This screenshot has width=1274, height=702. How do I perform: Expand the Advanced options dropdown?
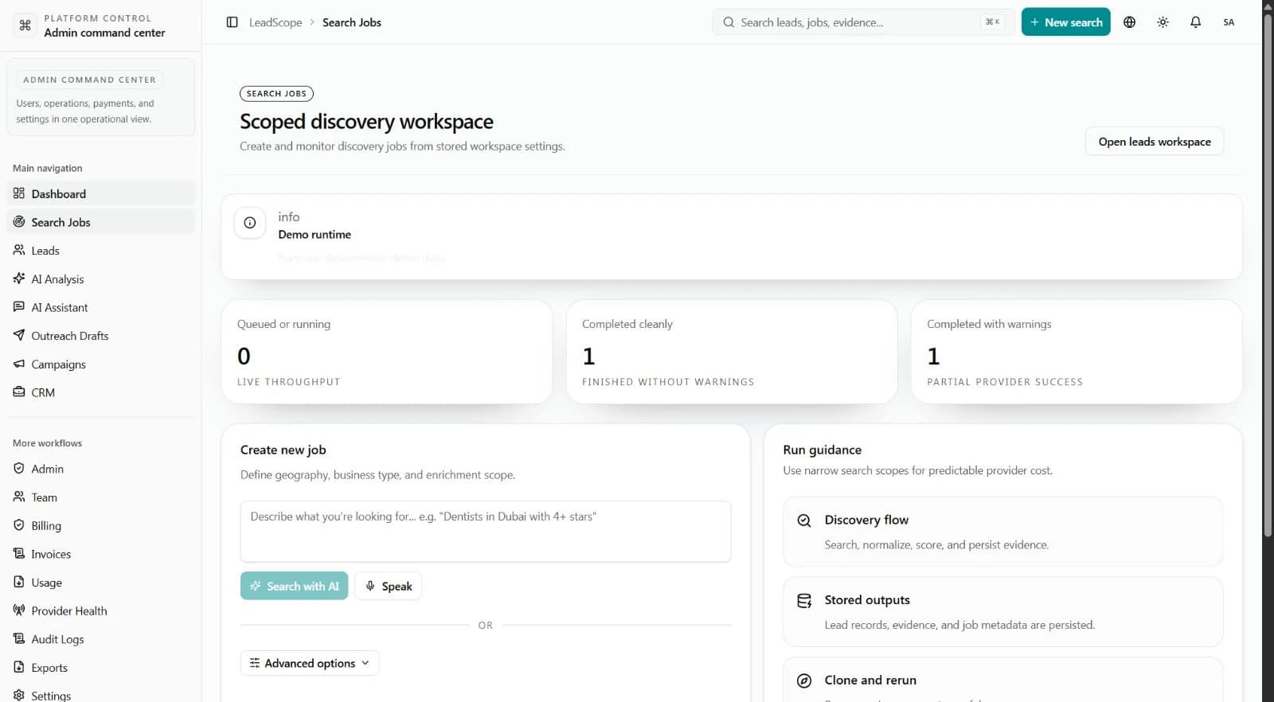pyautogui.click(x=310, y=663)
